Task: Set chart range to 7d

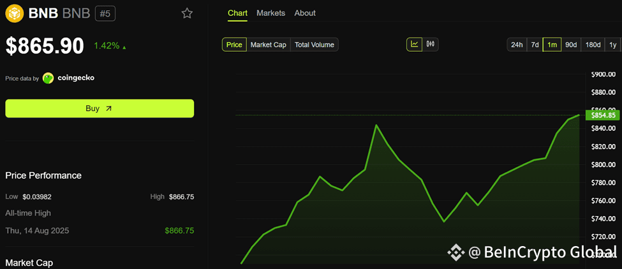Action: tap(535, 45)
